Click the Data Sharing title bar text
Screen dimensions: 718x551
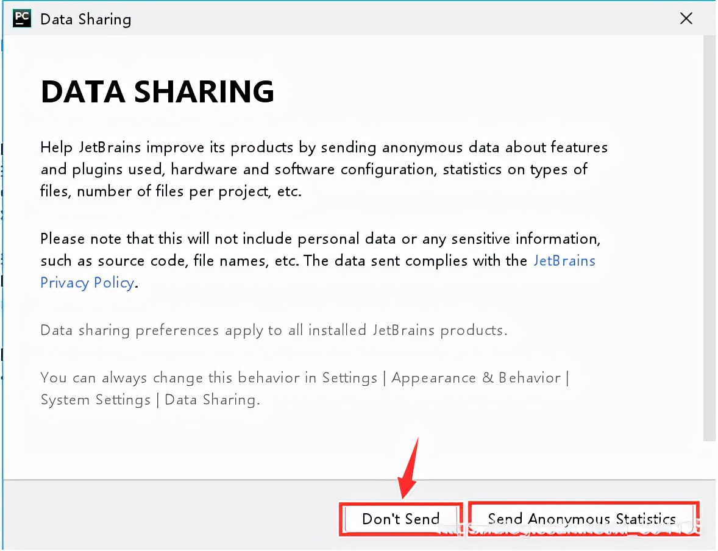(x=85, y=20)
